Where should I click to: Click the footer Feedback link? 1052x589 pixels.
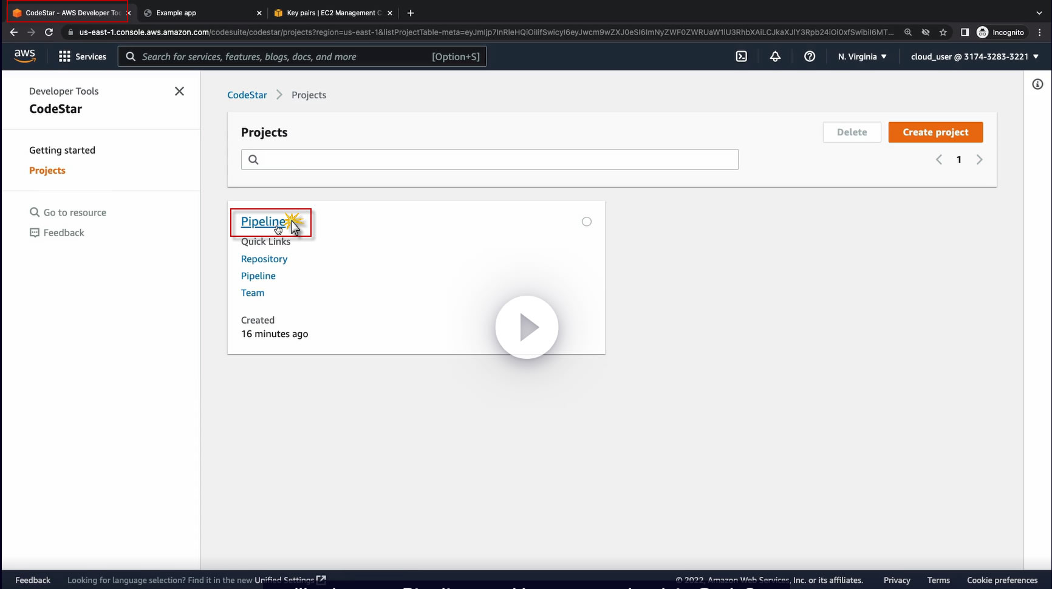click(33, 580)
